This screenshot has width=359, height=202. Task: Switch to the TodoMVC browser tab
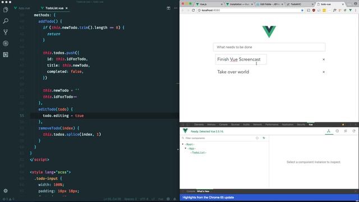click(x=300, y=4)
